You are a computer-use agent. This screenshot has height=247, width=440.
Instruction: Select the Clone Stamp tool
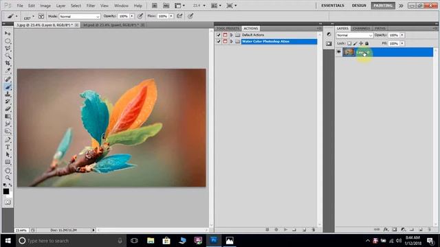8,94
